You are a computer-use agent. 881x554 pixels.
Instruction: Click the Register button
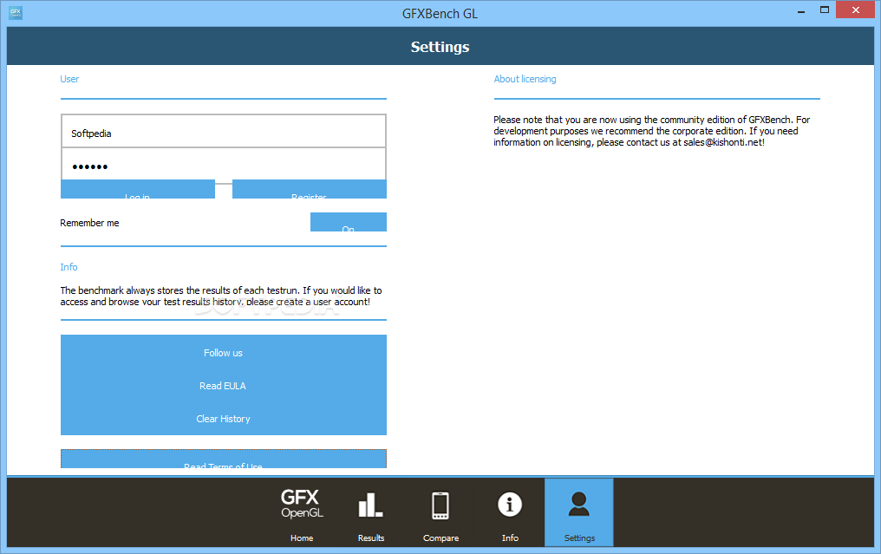[x=309, y=189]
